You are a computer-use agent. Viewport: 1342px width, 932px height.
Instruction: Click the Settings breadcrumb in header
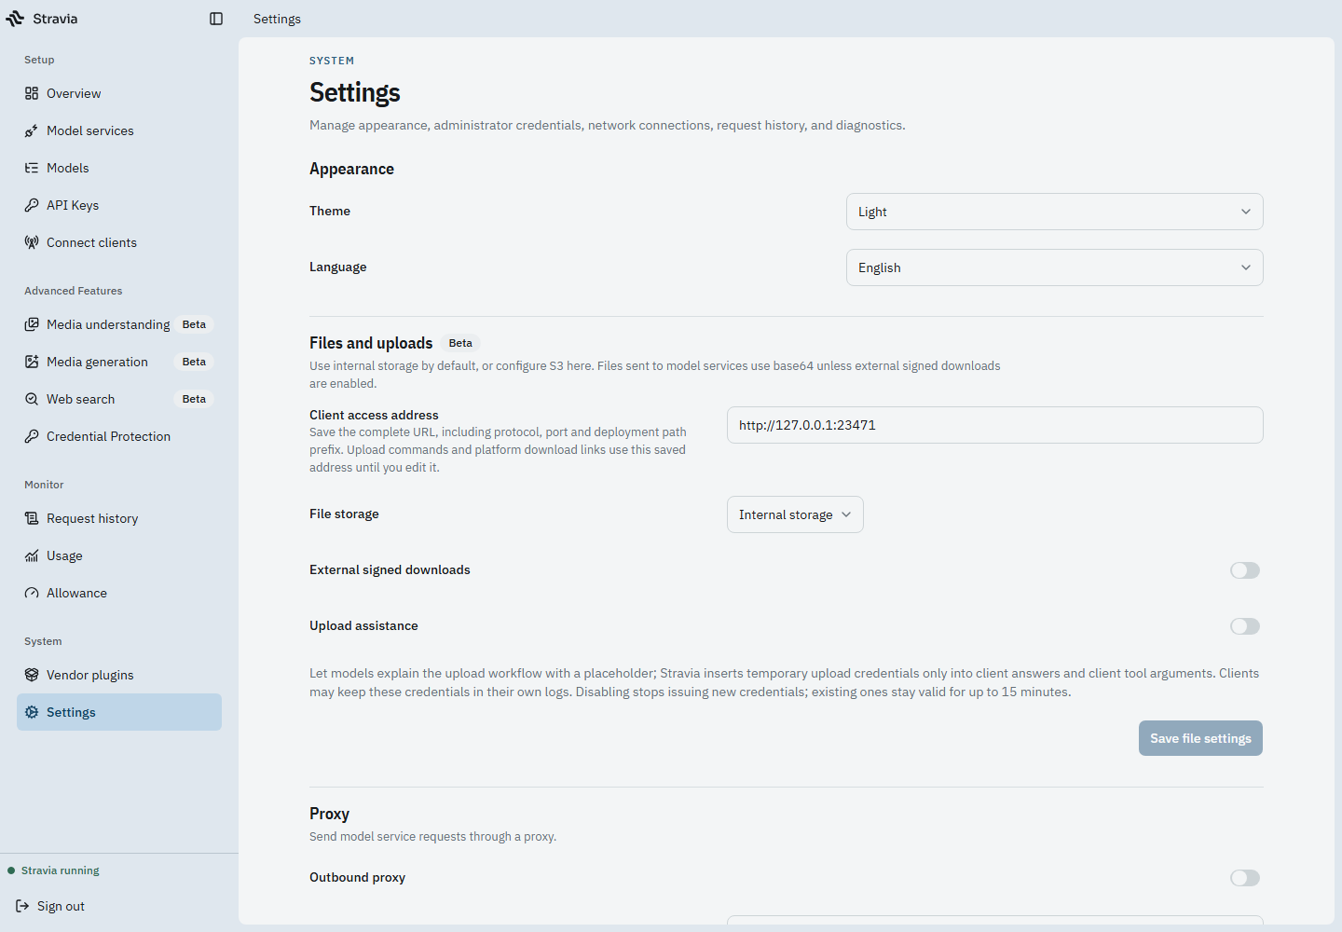coord(277,19)
